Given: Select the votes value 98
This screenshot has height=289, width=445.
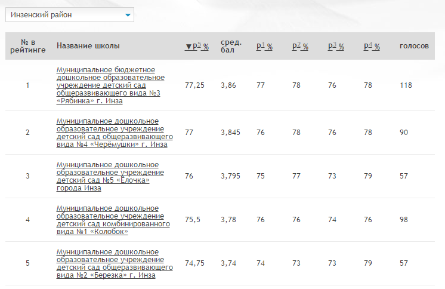Looking at the screenshot, I should point(404,220).
